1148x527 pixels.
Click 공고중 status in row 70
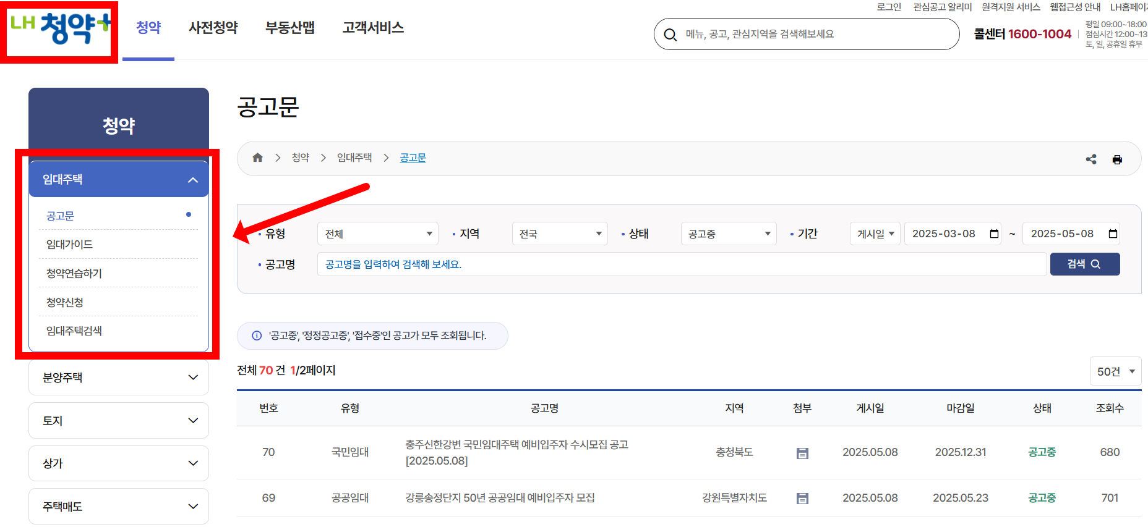1042,452
